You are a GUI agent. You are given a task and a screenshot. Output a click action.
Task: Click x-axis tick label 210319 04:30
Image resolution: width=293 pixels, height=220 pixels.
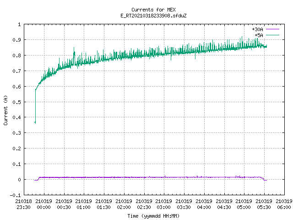click(224, 204)
